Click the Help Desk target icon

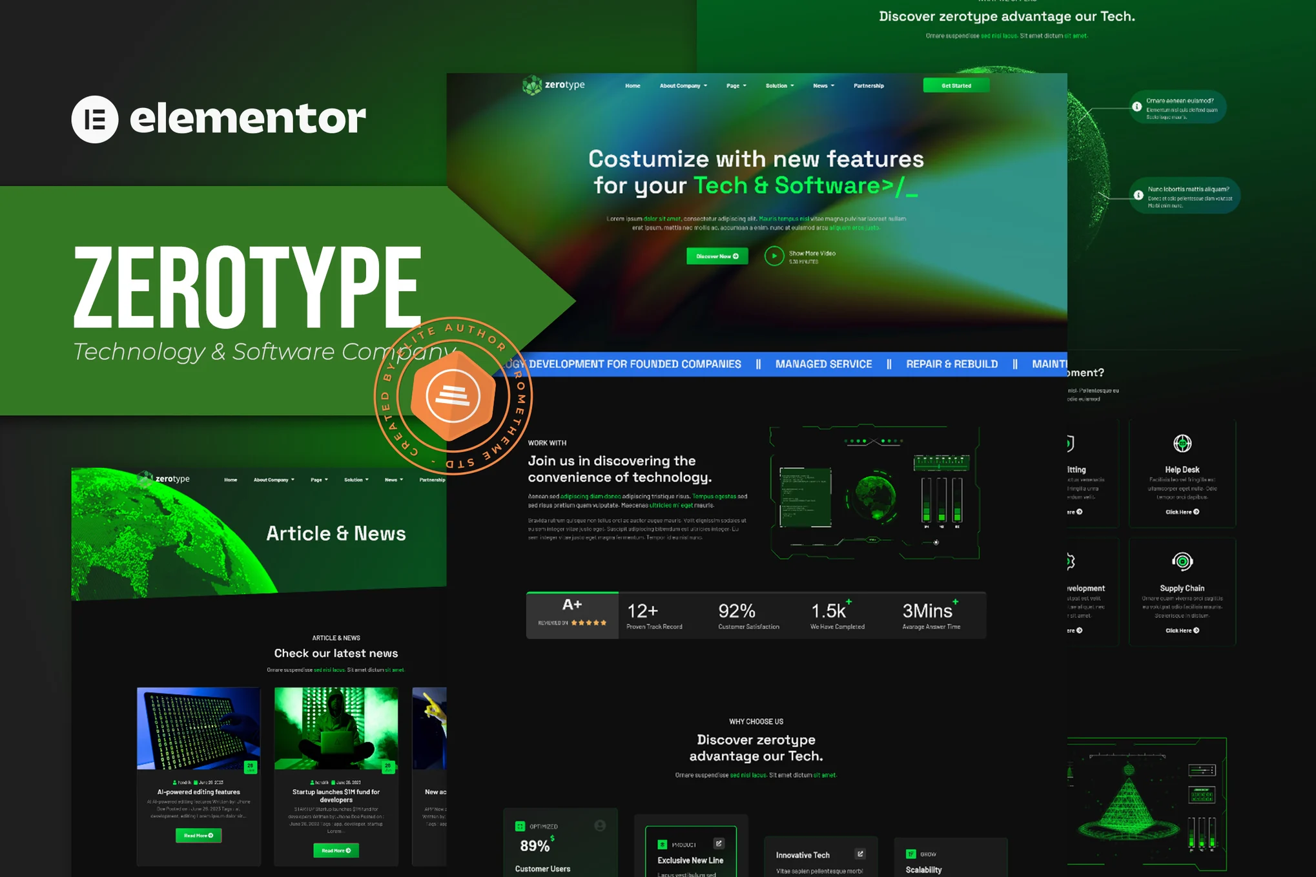(1182, 444)
